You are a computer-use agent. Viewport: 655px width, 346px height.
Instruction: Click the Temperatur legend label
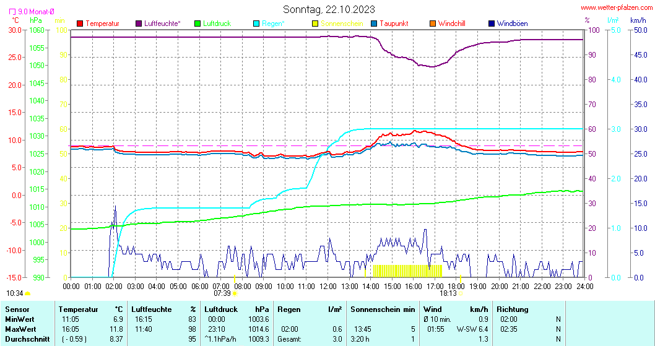(x=102, y=24)
